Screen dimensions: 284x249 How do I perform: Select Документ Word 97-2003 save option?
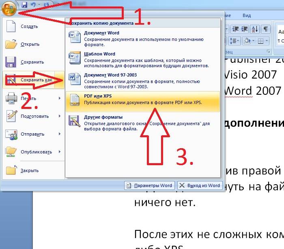[x=143, y=81]
